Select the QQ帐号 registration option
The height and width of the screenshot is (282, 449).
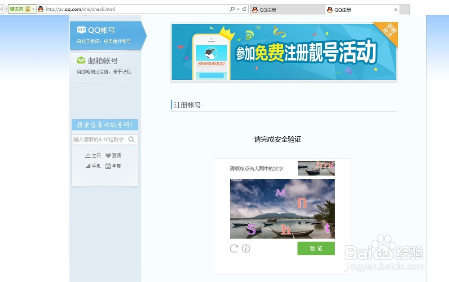pyautogui.click(x=108, y=35)
